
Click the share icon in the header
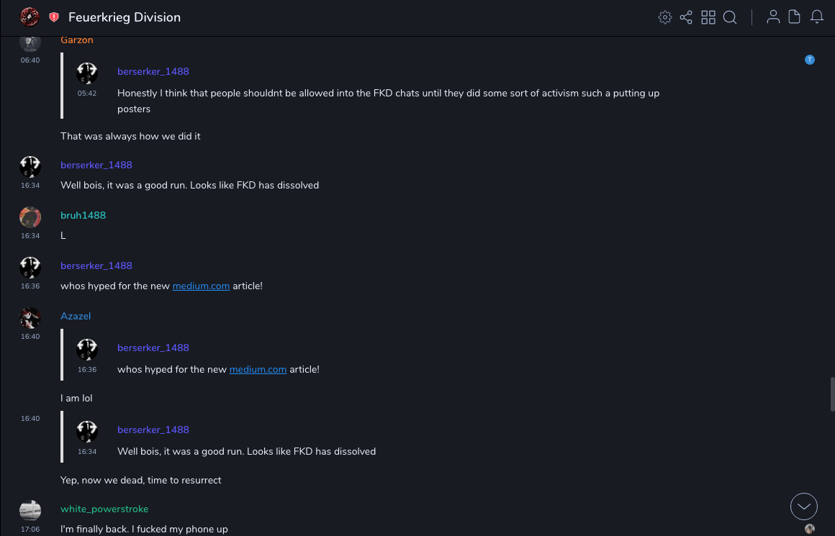pos(686,17)
